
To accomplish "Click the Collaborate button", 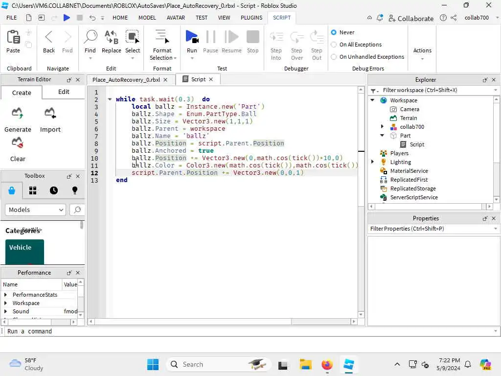I will pos(410,19).
